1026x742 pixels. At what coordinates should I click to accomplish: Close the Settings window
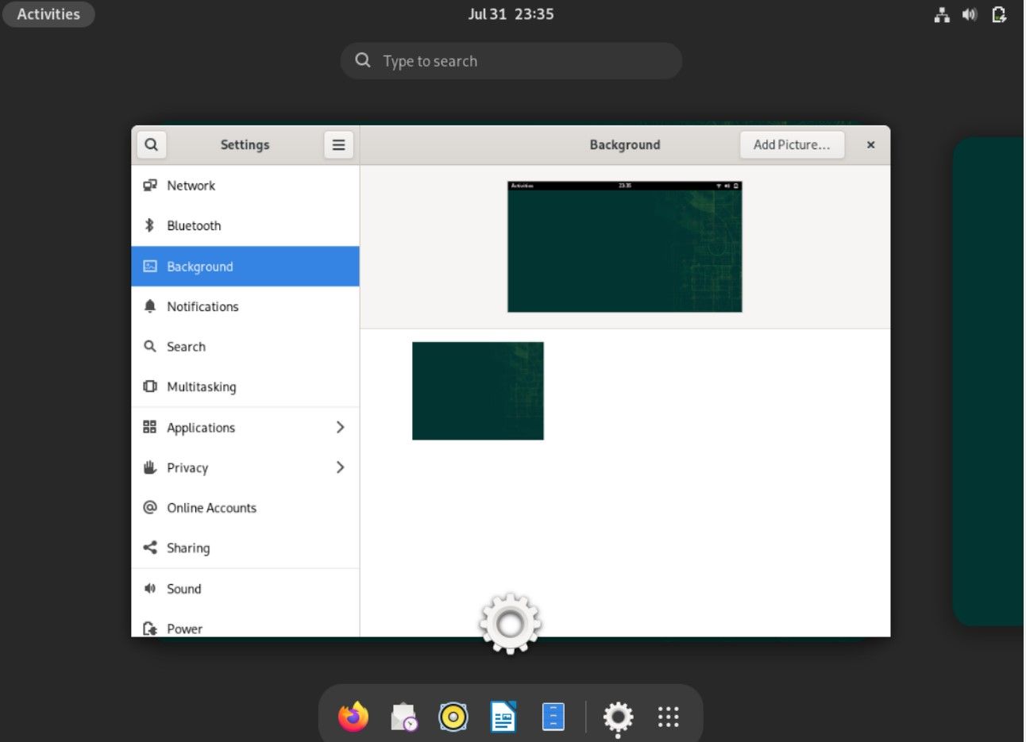point(870,144)
